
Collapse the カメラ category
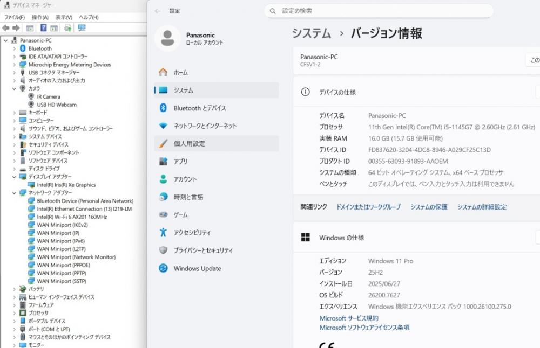click(x=14, y=89)
